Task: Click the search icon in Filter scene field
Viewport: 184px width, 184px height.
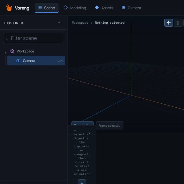Action: [x=7, y=39]
